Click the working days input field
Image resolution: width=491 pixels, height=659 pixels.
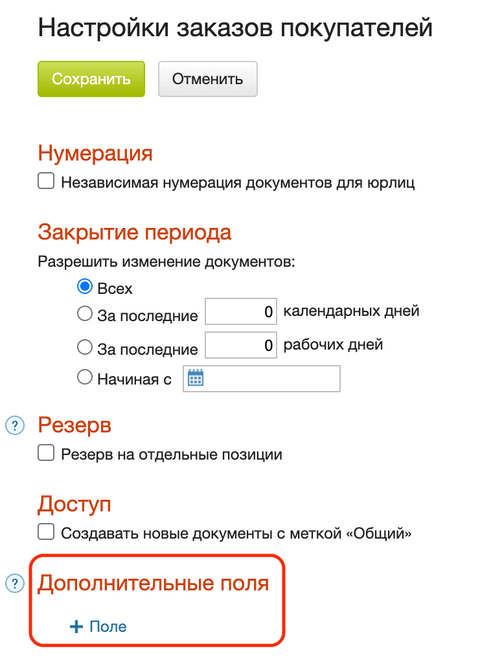tap(240, 345)
